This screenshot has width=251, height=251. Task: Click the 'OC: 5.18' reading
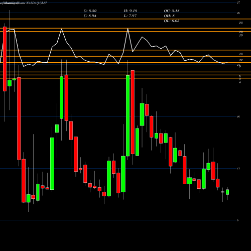pos(172,11)
